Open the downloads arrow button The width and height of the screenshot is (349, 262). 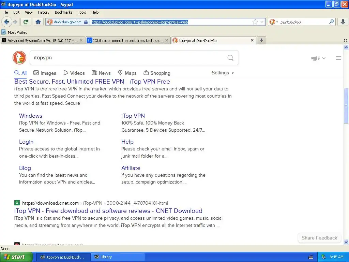[x=343, y=22]
